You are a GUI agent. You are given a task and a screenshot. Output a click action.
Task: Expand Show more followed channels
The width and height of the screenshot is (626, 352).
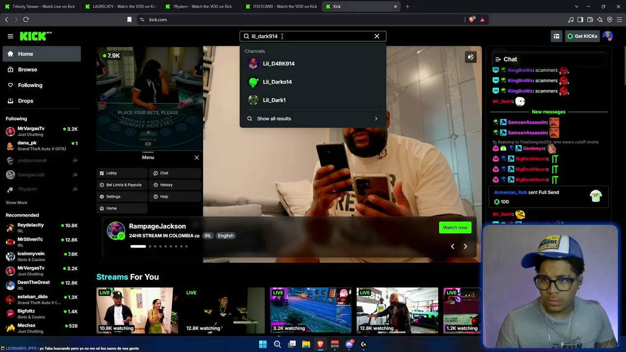click(x=16, y=203)
